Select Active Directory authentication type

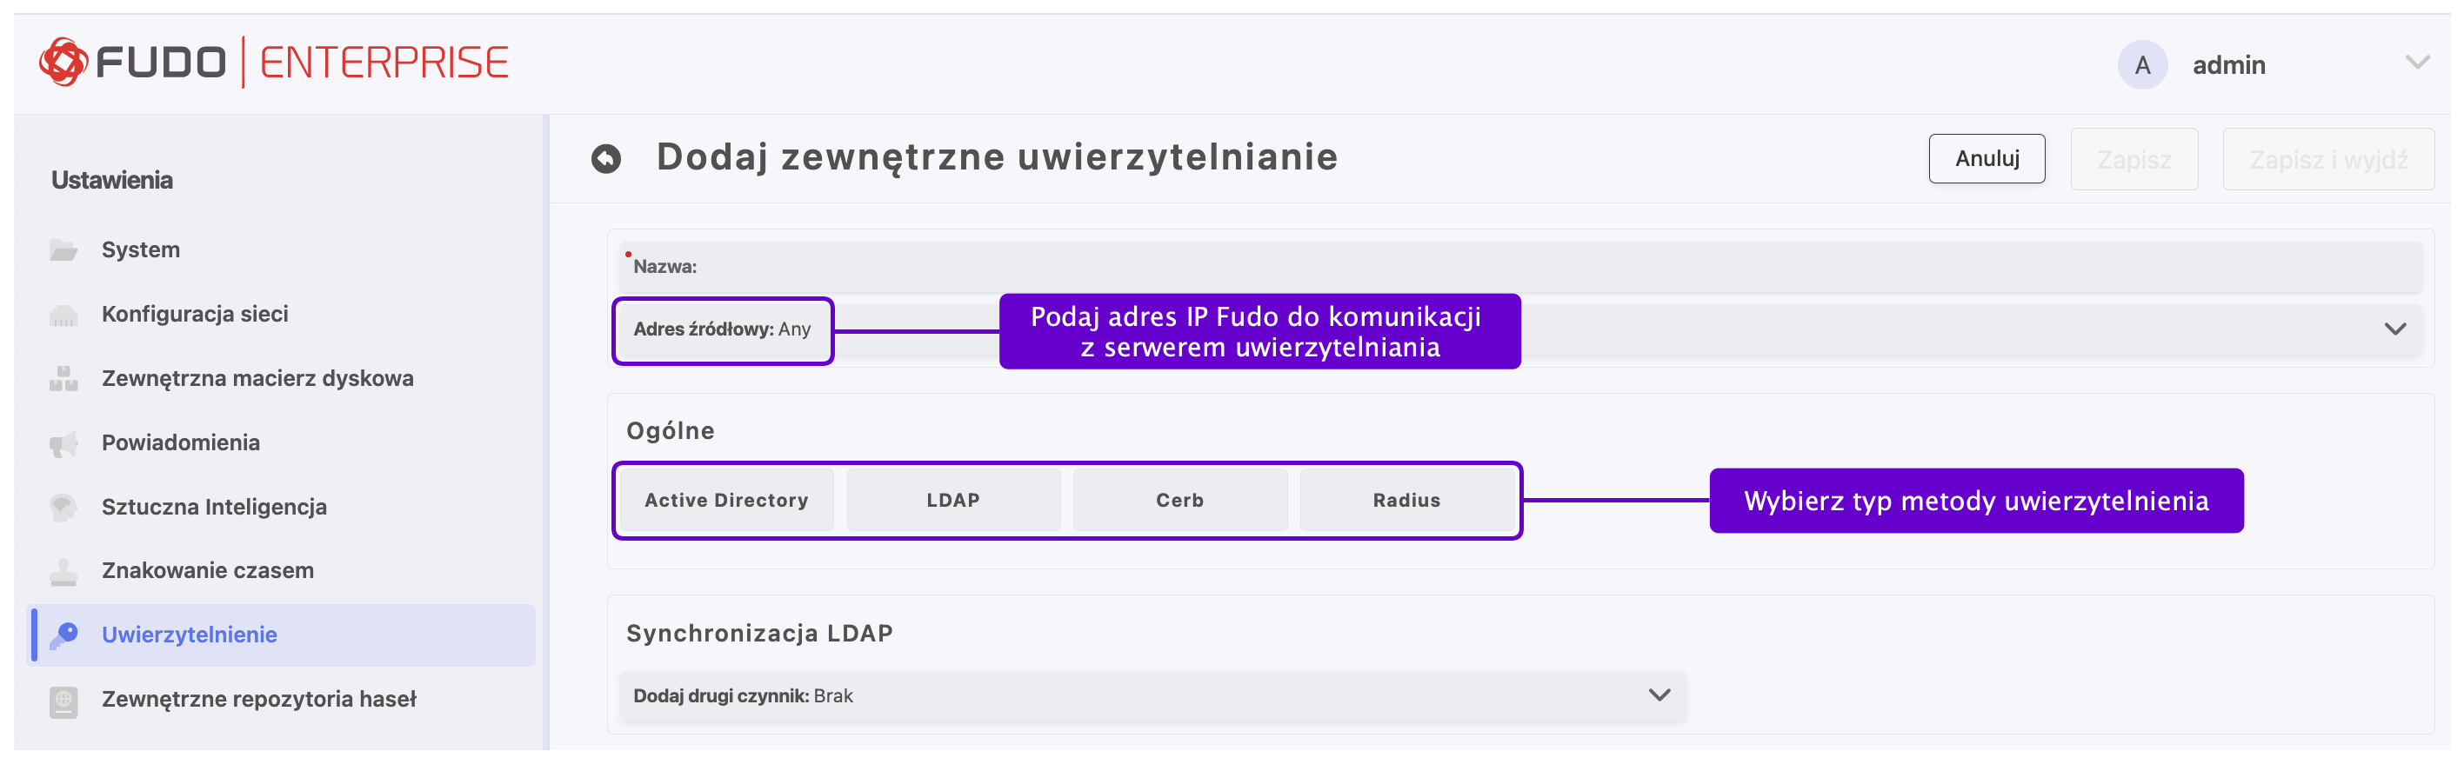tap(726, 500)
